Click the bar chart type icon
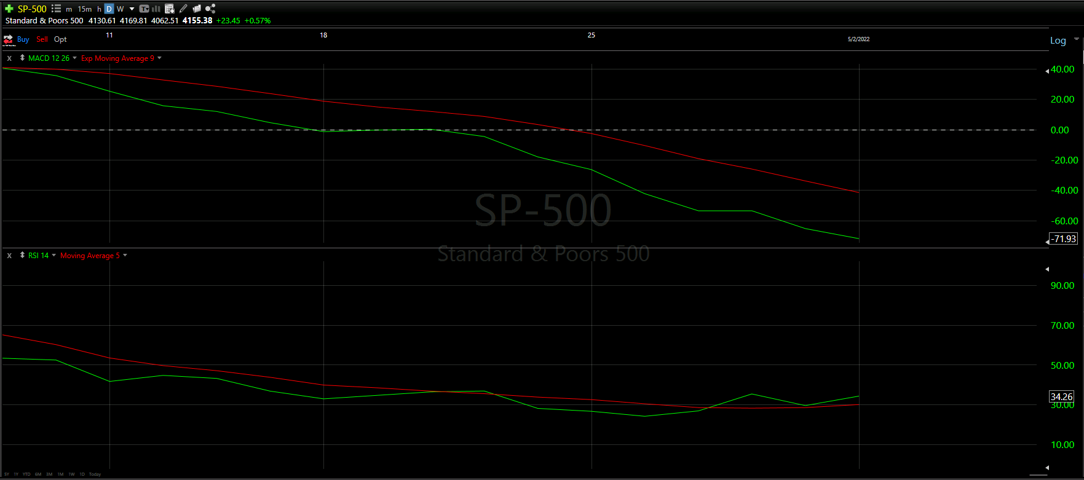 (x=156, y=9)
